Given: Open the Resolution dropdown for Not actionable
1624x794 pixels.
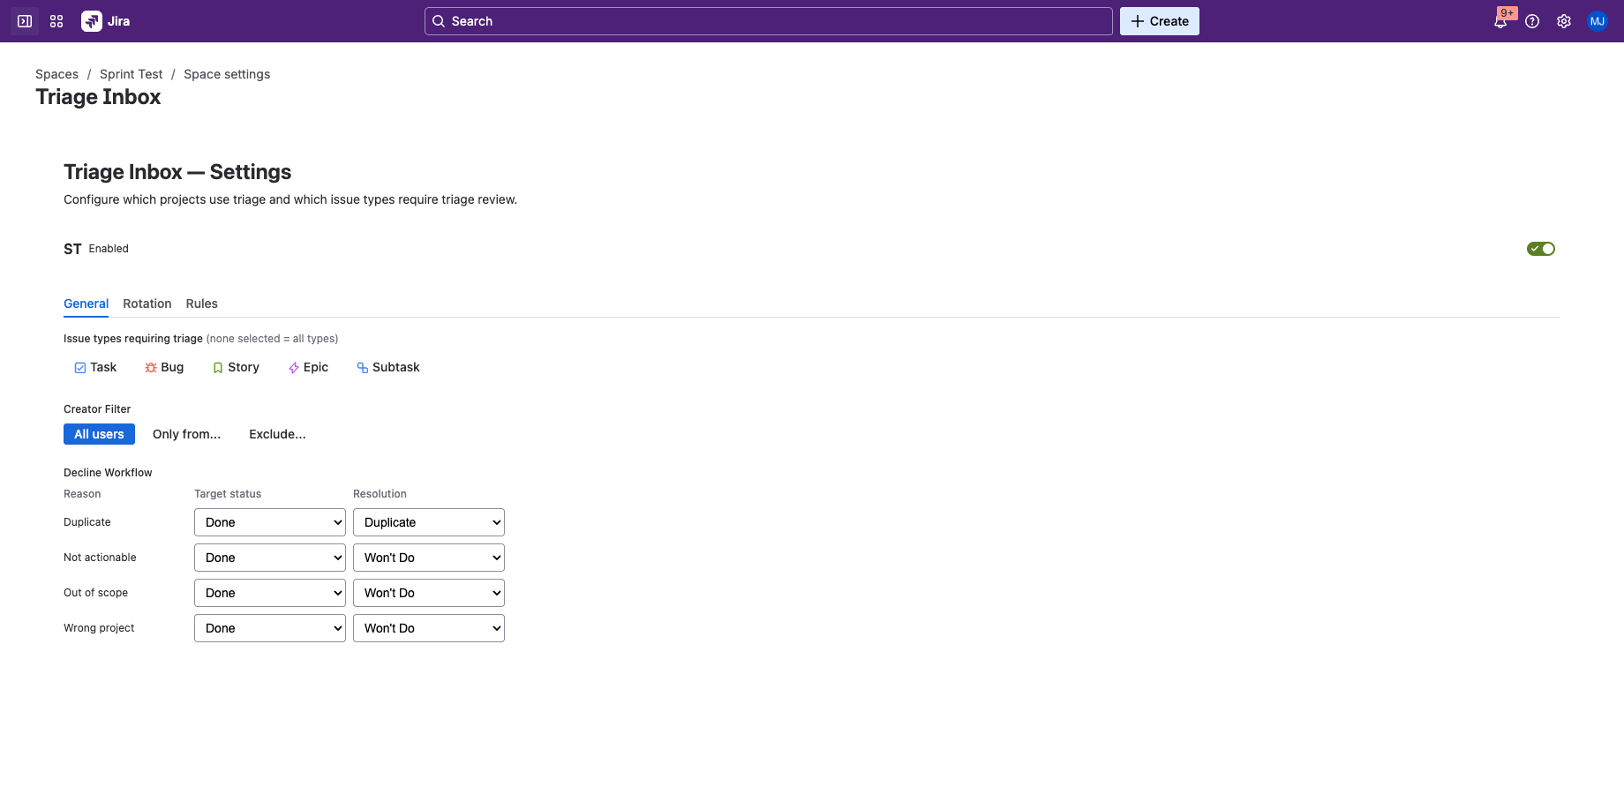Looking at the screenshot, I should [428, 557].
